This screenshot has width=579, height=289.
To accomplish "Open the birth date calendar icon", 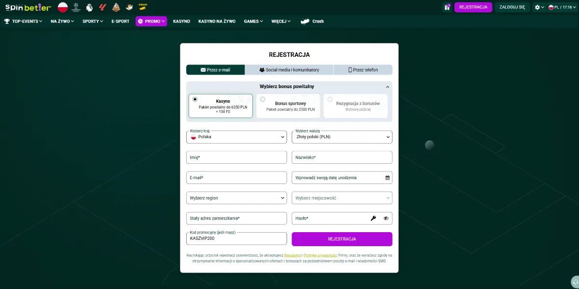I will 387,178.
